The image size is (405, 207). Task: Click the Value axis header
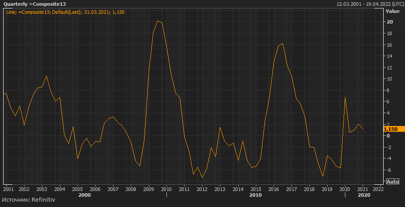(x=393, y=11)
